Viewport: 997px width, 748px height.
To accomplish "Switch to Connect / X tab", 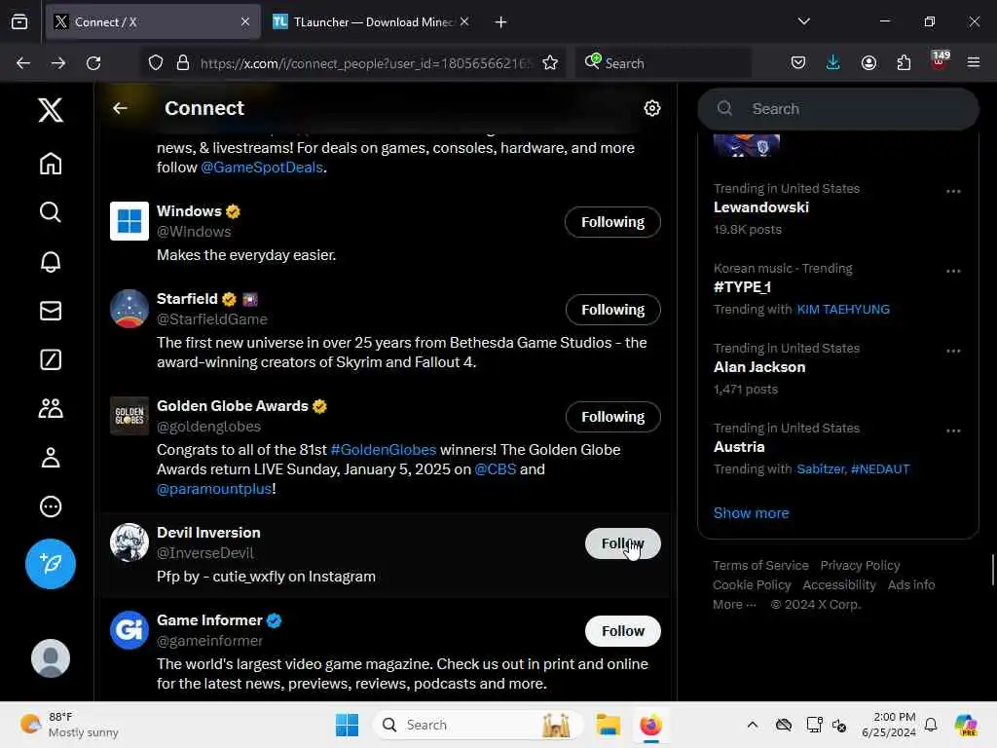I will pos(153,22).
